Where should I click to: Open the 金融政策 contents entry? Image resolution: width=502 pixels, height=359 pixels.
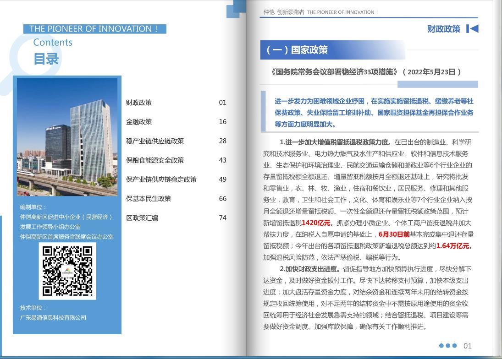point(138,122)
